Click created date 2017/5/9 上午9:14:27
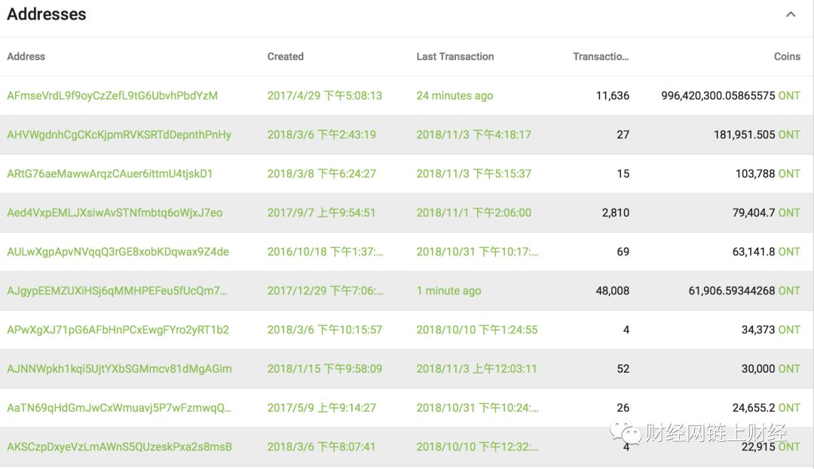The height and width of the screenshot is (469, 814). coord(321,408)
